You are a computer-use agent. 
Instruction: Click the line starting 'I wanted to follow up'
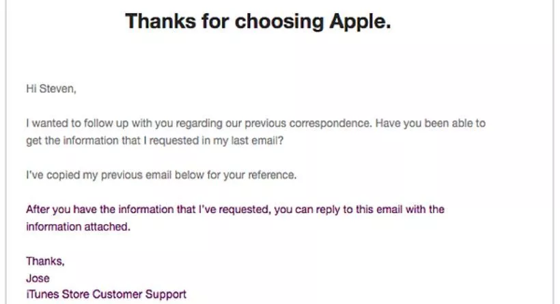point(255,124)
